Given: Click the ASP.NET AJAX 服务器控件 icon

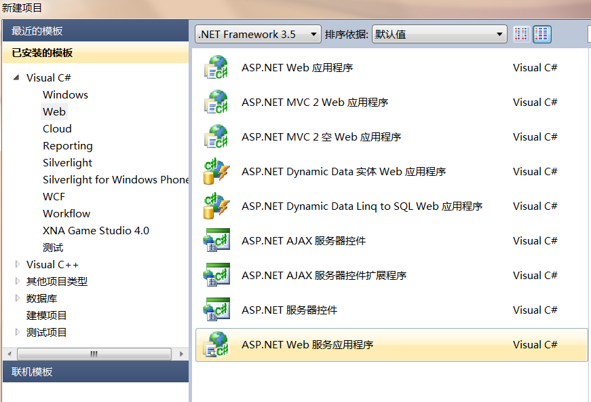Looking at the screenshot, I should point(216,240).
